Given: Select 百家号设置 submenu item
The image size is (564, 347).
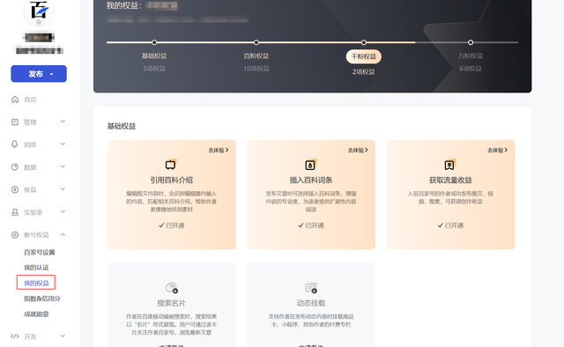Looking at the screenshot, I should tap(39, 253).
